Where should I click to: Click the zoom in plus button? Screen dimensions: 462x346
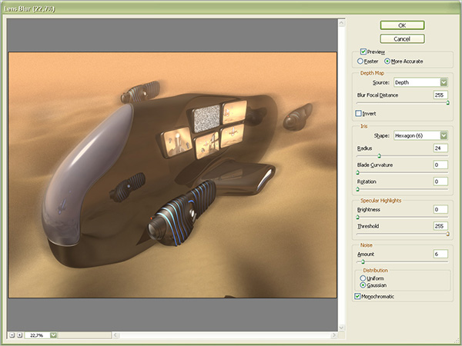[x=20, y=335]
